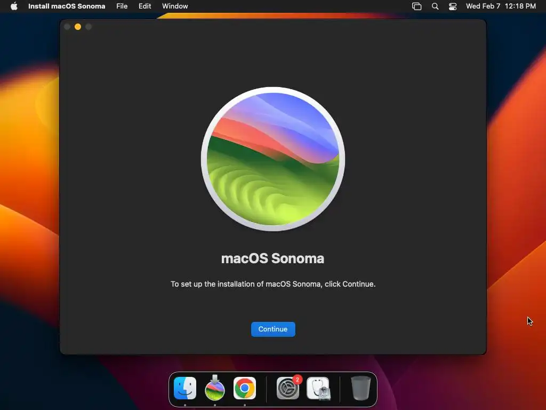Viewport: 546px width, 410px height.
Task: Click the macOS Sonoma logo image
Action: coord(273,159)
